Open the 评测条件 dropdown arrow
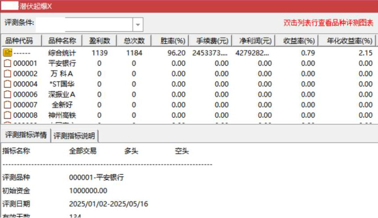Screen dimensions: 378x218 138,25
